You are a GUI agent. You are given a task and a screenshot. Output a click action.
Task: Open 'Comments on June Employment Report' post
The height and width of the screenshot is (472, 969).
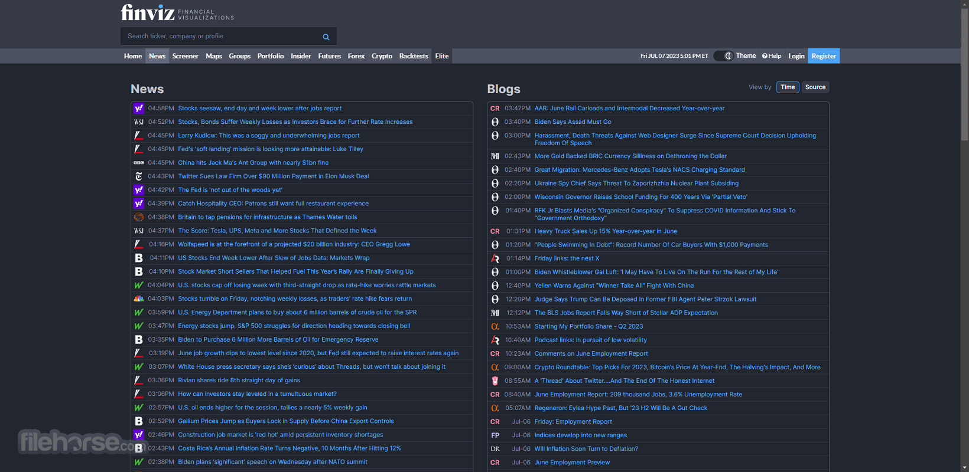pos(591,354)
